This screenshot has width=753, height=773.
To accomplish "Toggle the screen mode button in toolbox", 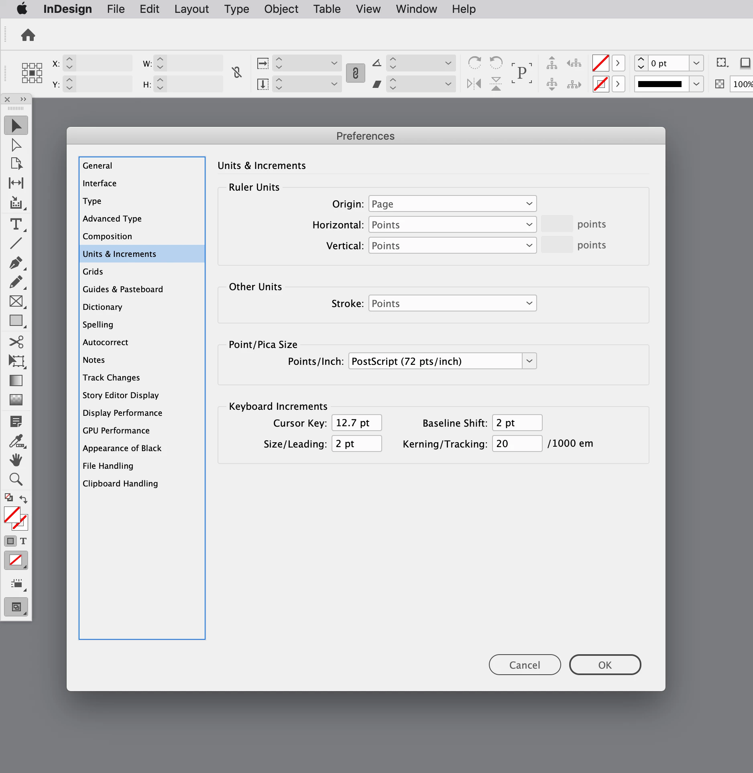I will [x=16, y=607].
